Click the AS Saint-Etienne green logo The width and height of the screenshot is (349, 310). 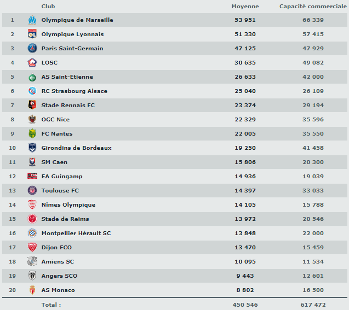click(32, 77)
